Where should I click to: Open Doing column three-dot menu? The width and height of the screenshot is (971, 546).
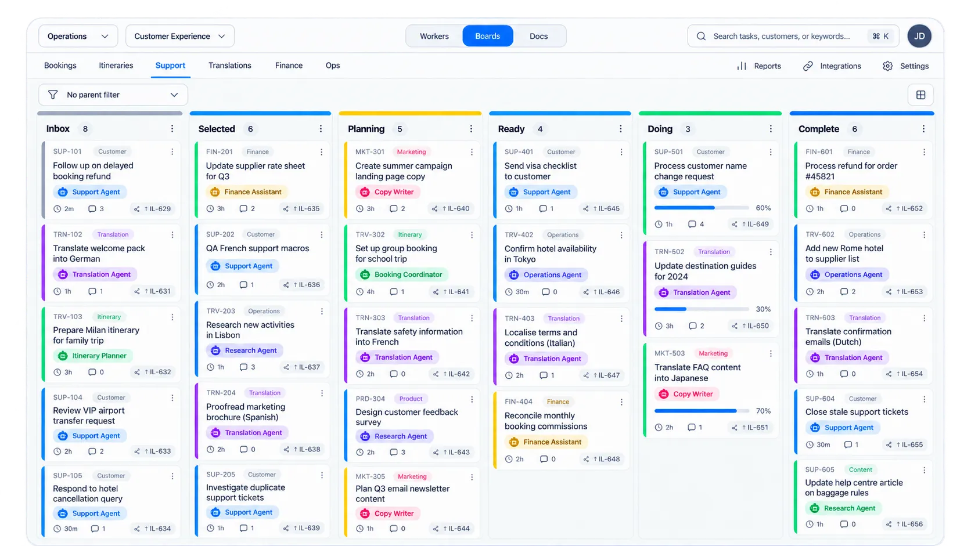click(771, 129)
